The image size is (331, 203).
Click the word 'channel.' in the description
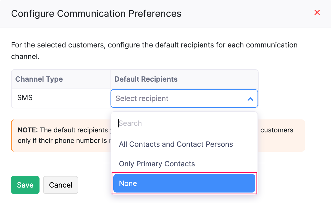(x=25, y=57)
